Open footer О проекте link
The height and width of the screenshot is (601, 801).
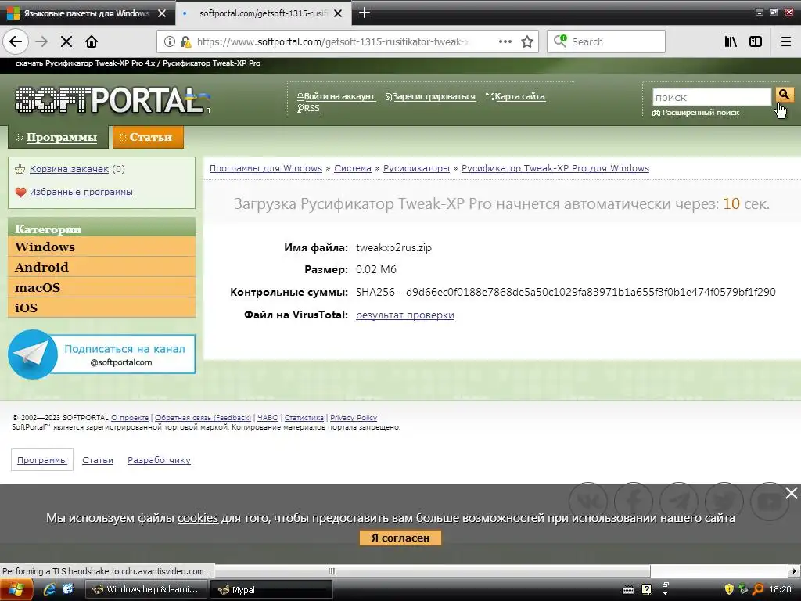130,418
